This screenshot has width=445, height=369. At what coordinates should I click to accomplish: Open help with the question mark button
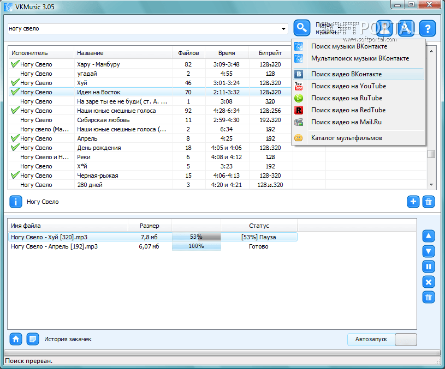(428, 28)
